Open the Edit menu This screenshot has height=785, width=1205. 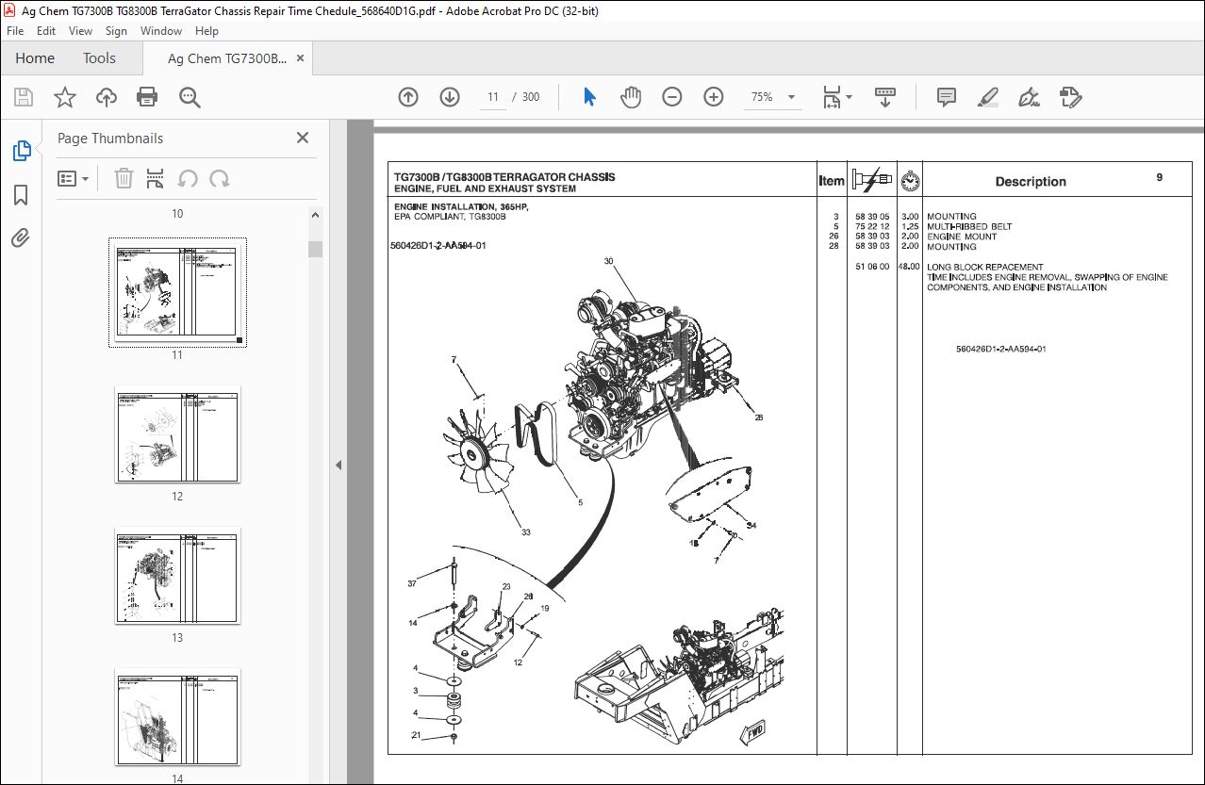click(46, 31)
